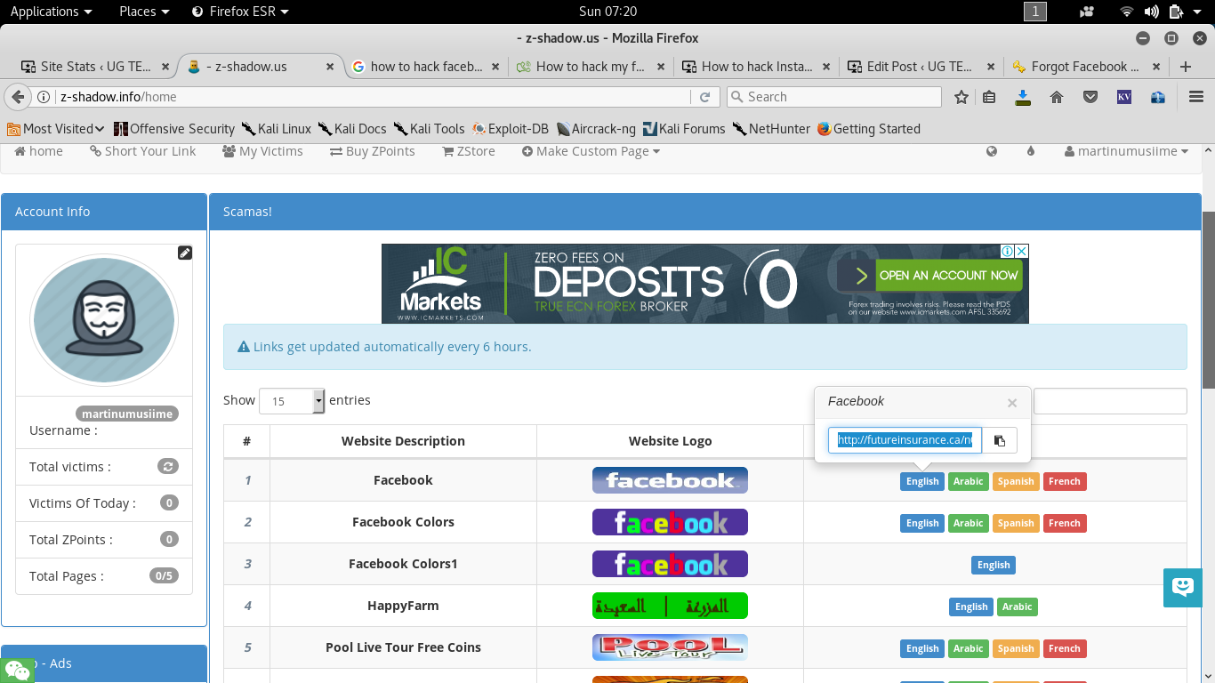
Task: Open Applications menu in top bar
Action: click(51, 12)
